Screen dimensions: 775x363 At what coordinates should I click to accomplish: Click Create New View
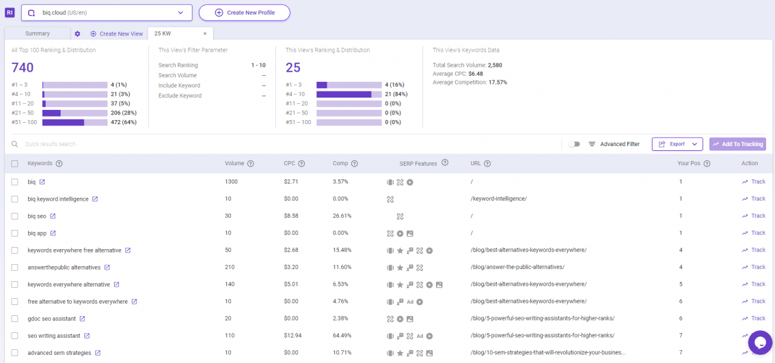click(117, 33)
